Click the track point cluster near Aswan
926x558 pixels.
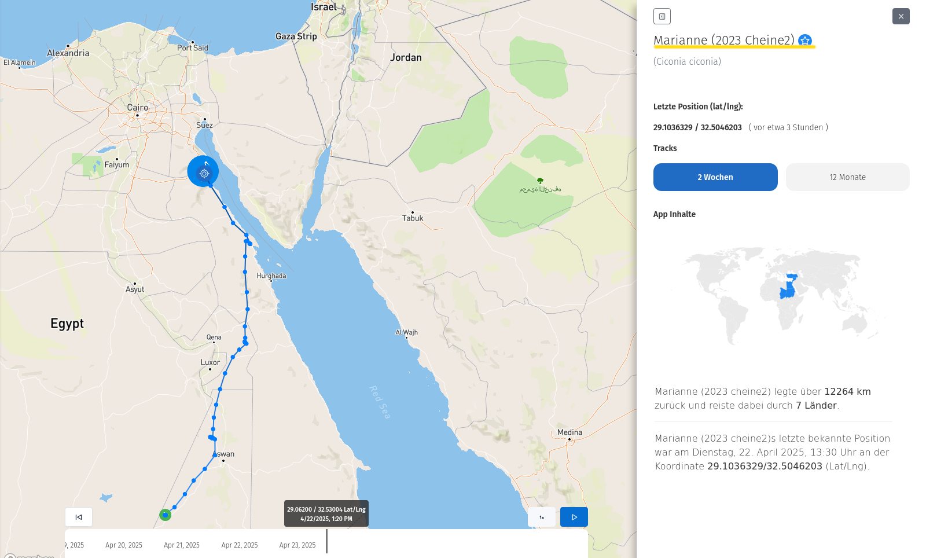point(212,438)
